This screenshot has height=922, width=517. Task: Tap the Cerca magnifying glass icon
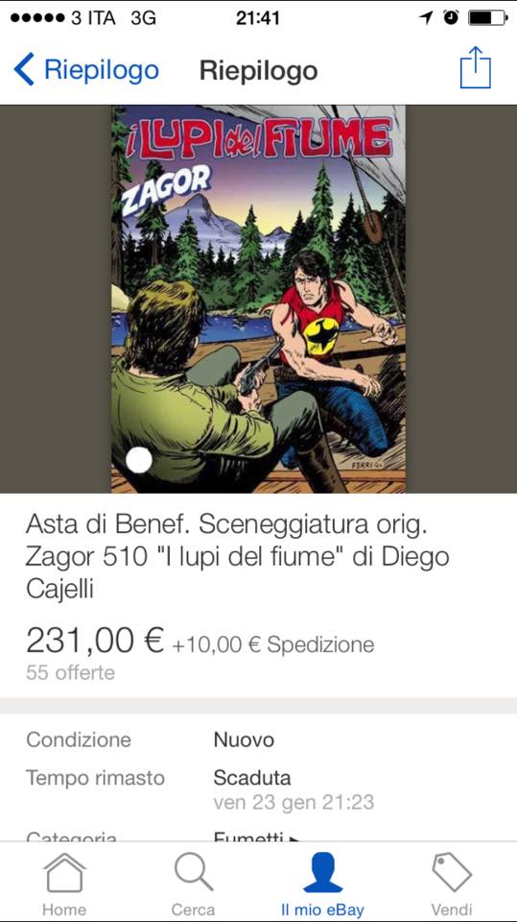pyautogui.click(x=194, y=872)
